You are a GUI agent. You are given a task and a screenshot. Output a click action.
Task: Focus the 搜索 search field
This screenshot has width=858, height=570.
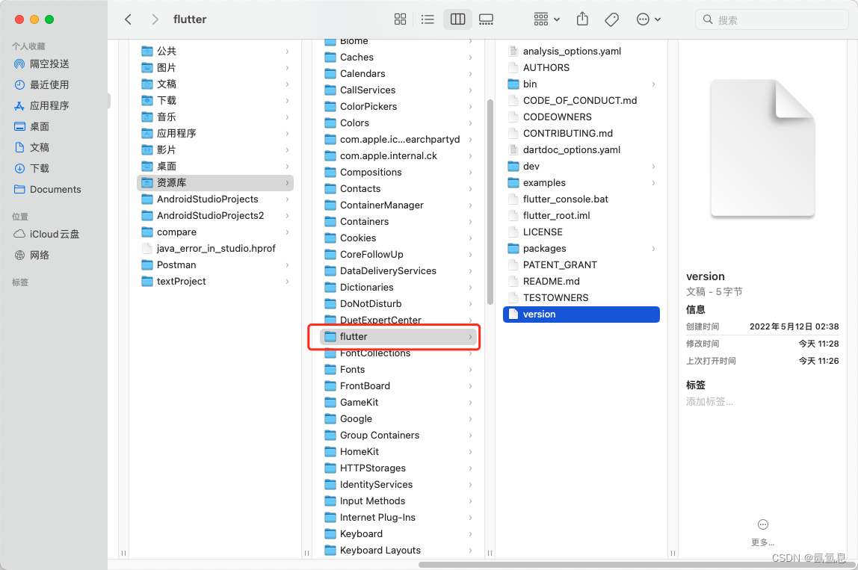(771, 19)
